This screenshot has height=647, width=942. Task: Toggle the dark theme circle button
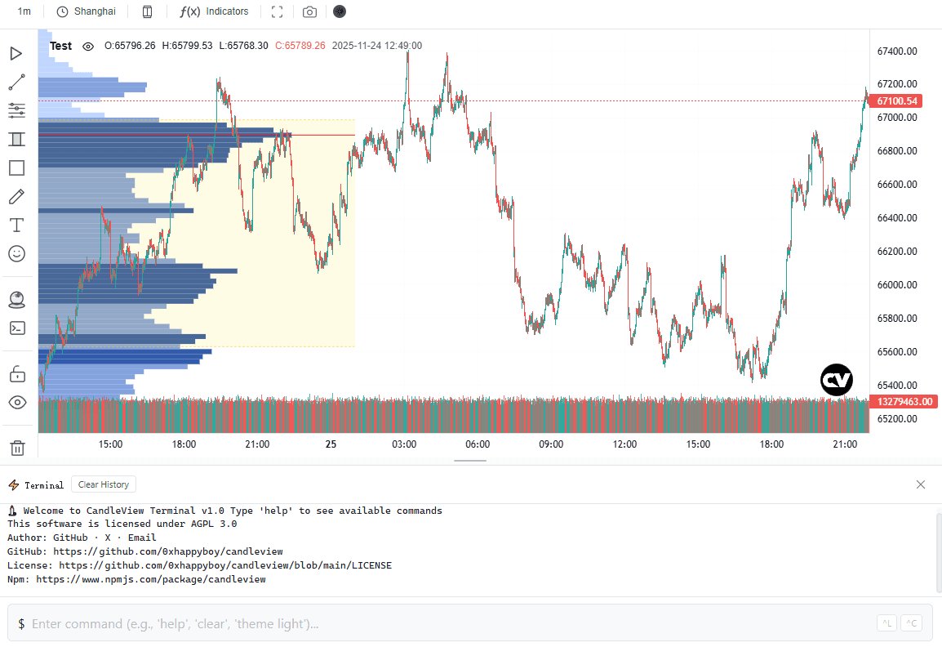tap(340, 11)
